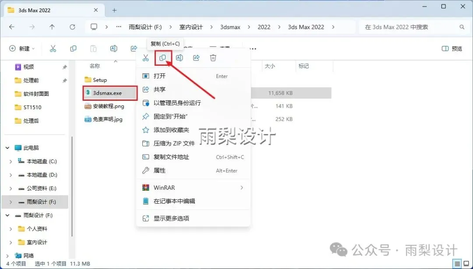Open a new tab with the plus button
473x269 pixels.
click(x=114, y=10)
